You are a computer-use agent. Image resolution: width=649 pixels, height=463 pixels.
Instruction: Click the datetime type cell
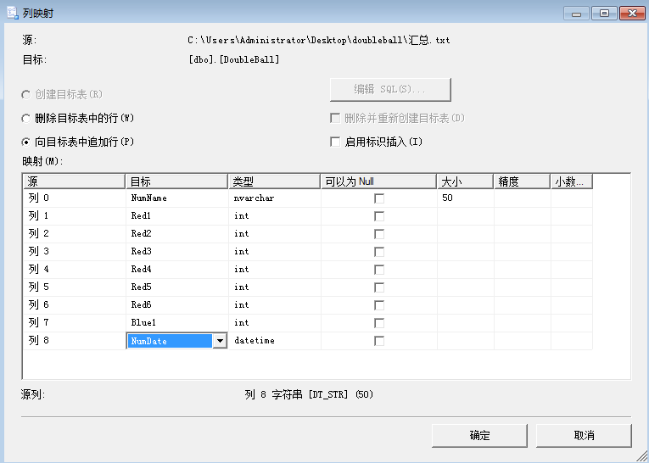click(275, 341)
